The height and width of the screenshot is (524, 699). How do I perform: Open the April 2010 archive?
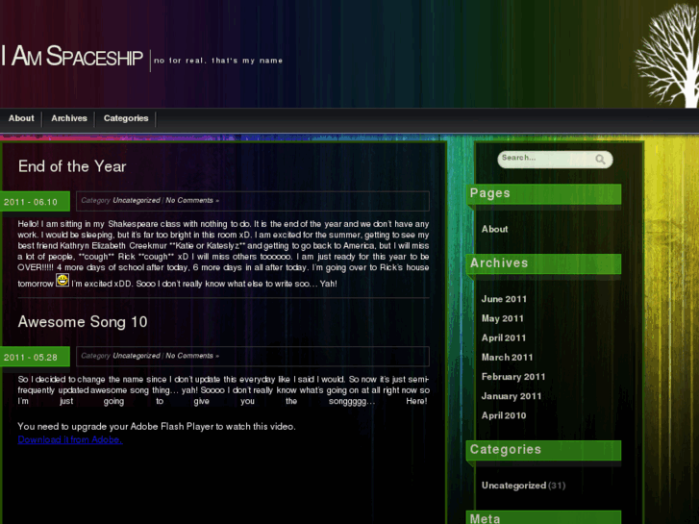point(504,415)
